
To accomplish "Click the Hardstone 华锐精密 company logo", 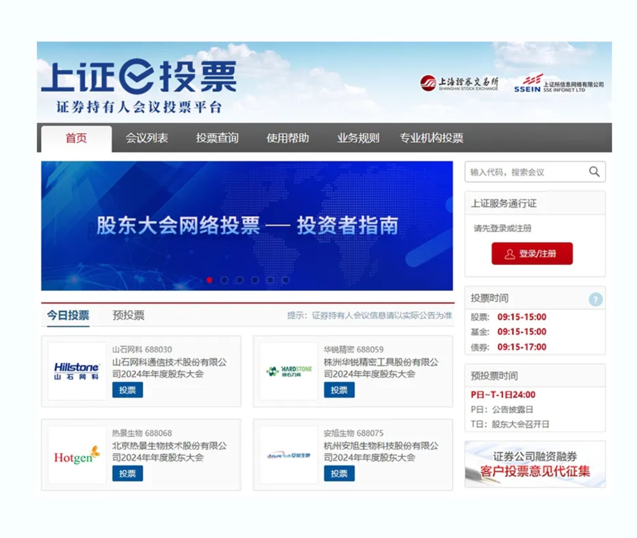I will click(x=289, y=371).
